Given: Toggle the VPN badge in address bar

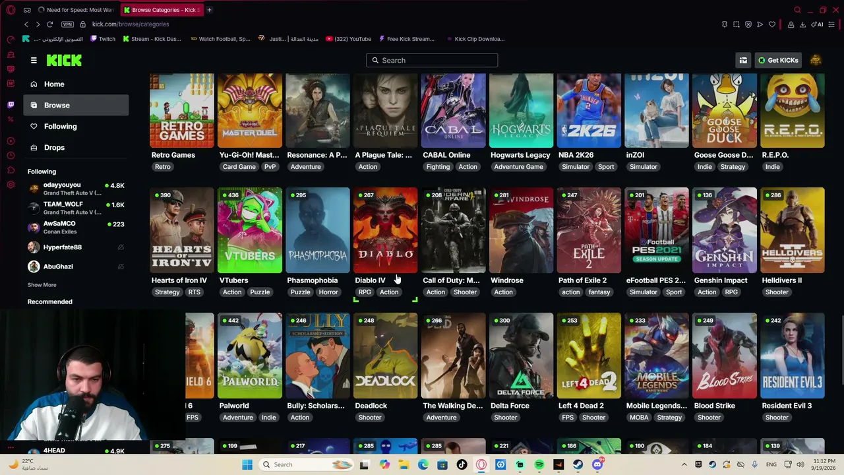Looking at the screenshot, I should (x=67, y=24).
